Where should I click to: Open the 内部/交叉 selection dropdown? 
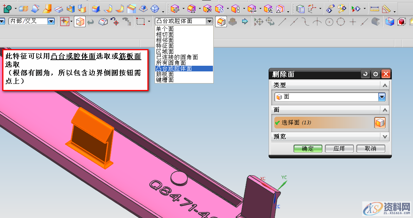pos(51,22)
